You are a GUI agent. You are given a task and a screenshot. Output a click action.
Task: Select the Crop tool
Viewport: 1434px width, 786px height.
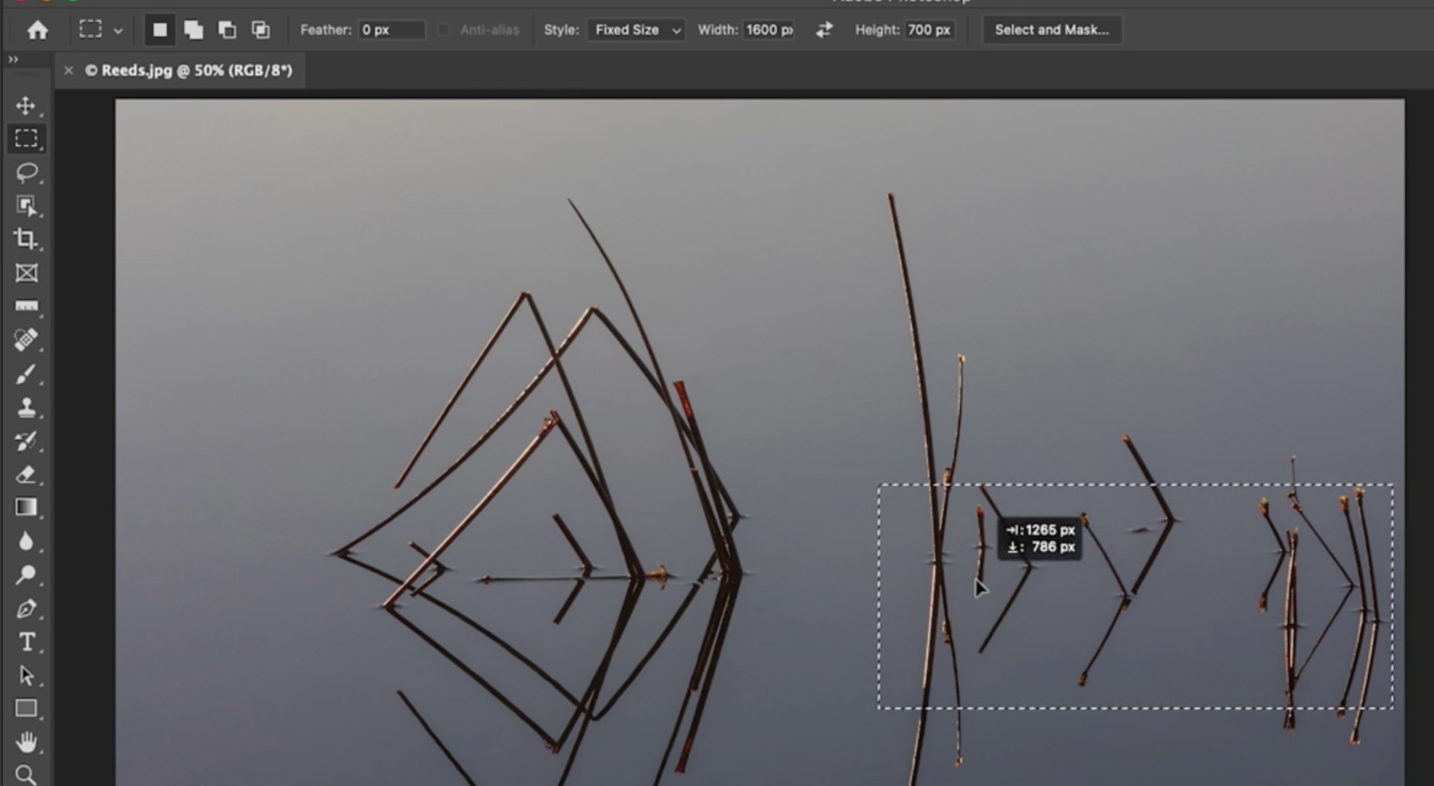coord(26,239)
